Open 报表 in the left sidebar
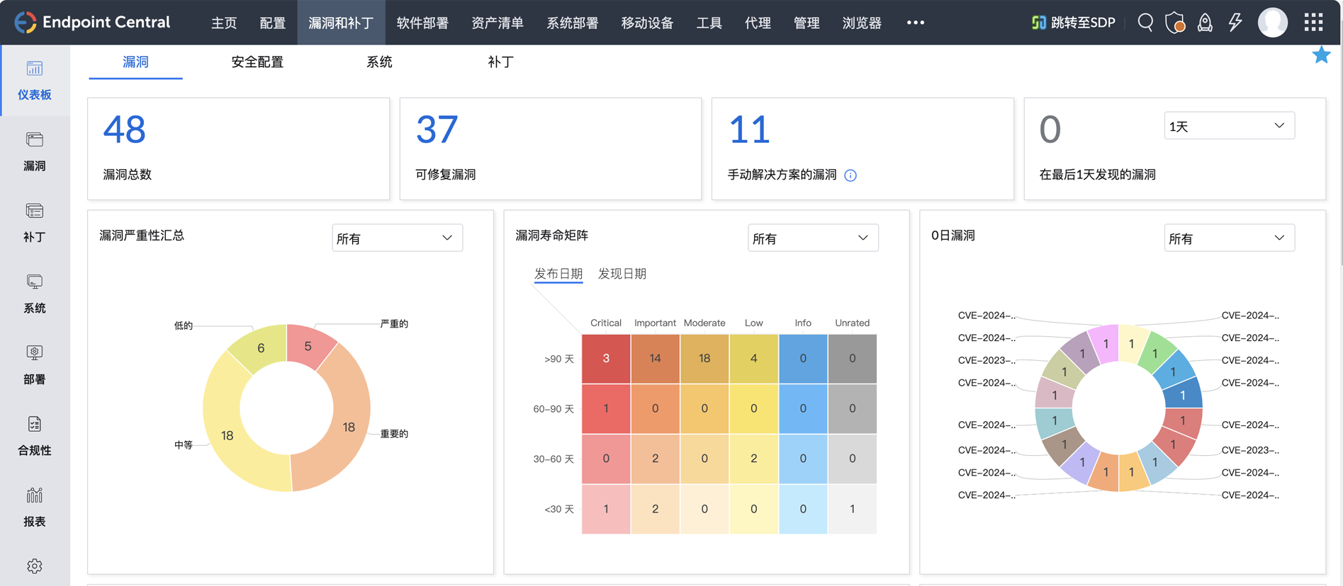 click(34, 507)
